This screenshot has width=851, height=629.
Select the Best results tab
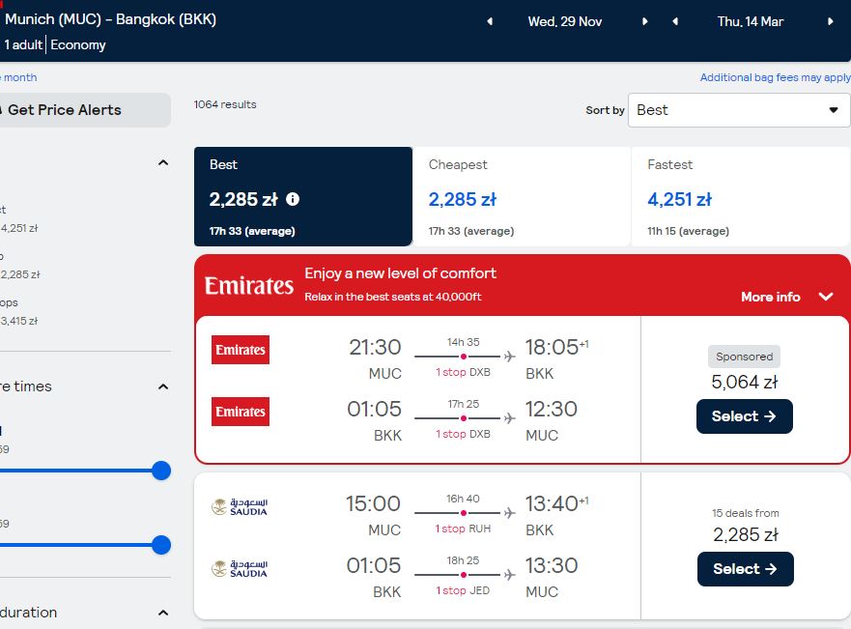pos(303,196)
